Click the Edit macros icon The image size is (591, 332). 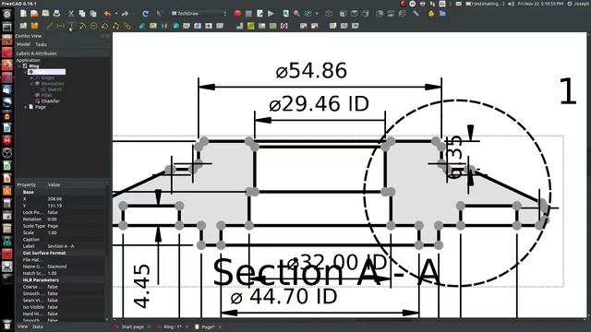[x=259, y=14]
